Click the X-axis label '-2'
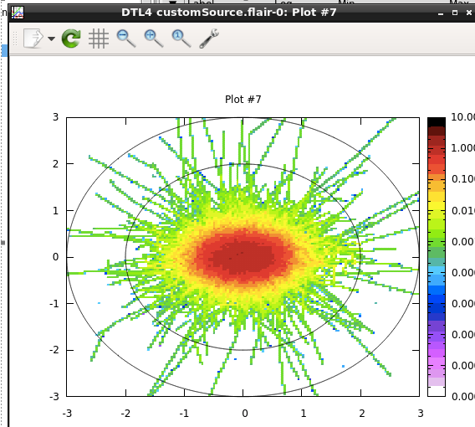Image resolution: width=475 pixels, height=427 pixels. pos(125,414)
